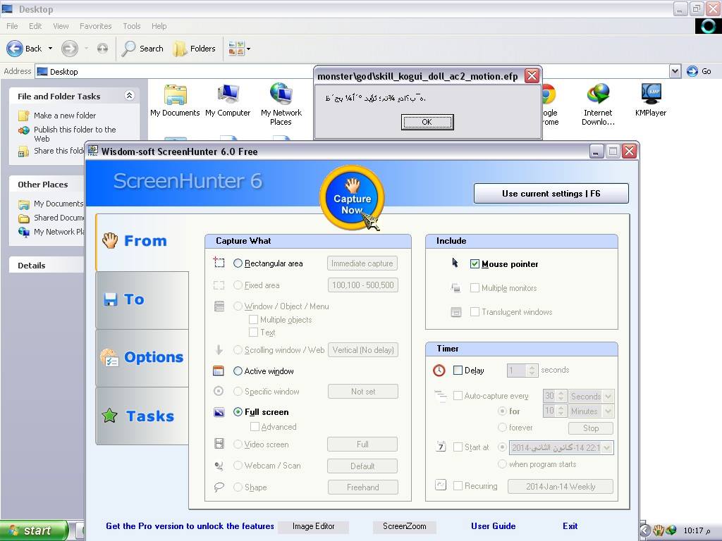Click the Active window icon

click(x=219, y=371)
